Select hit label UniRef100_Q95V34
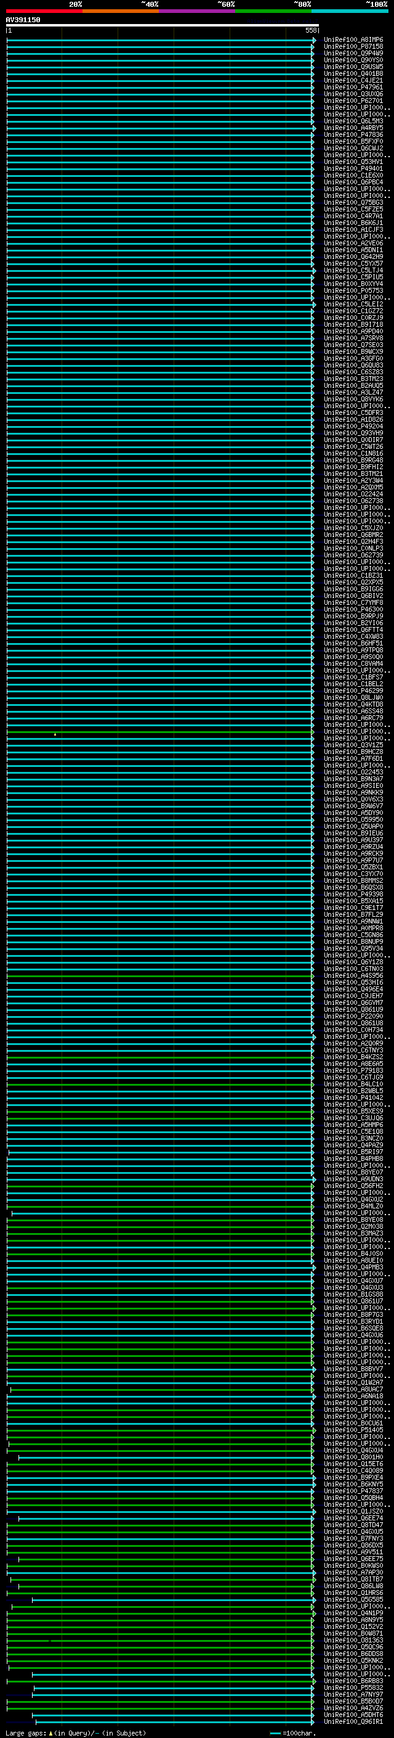The image size is (394, 1738). [x=353, y=949]
